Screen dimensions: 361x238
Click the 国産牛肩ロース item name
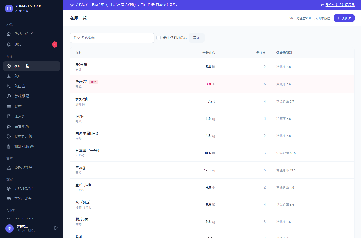87,134
